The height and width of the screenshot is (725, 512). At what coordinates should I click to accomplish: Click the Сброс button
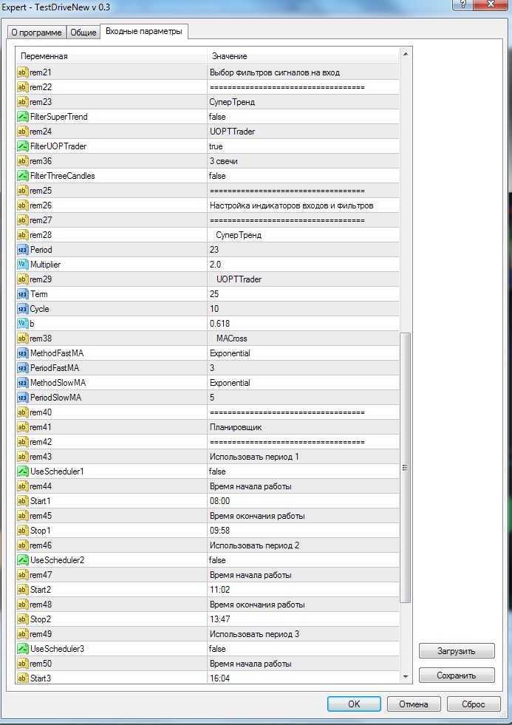tap(474, 704)
